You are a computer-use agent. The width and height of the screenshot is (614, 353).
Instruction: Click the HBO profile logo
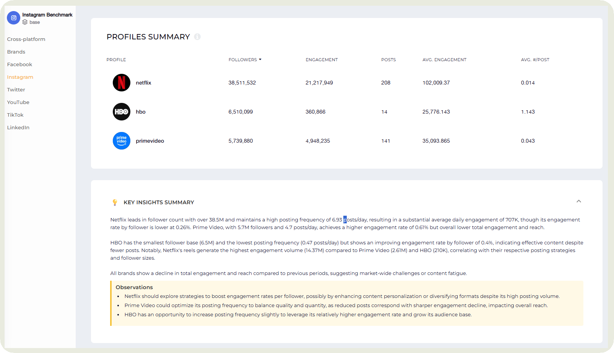point(122,112)
